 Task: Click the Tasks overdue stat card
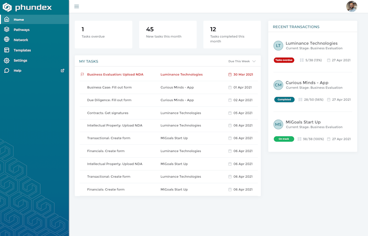(x=104, y=35)
